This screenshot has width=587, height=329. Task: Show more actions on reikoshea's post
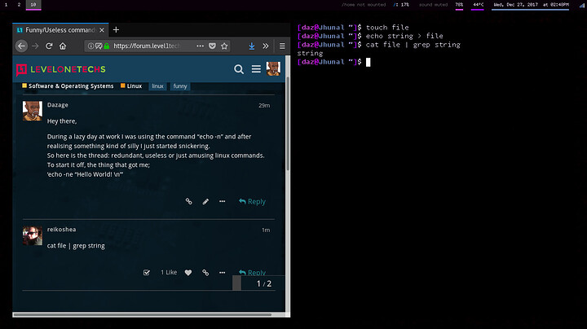tap(223, 273)
